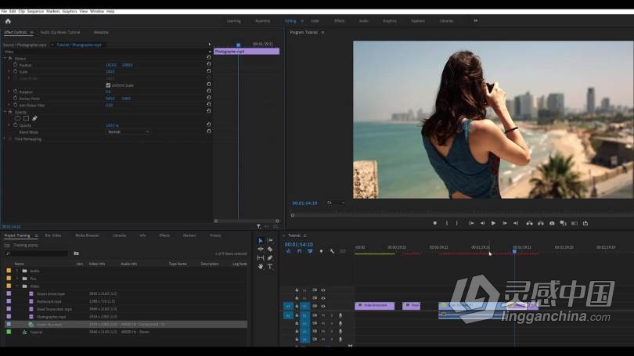The image size is (634, 356).
Task: Step forward one frame
Action: click(505, 223)
